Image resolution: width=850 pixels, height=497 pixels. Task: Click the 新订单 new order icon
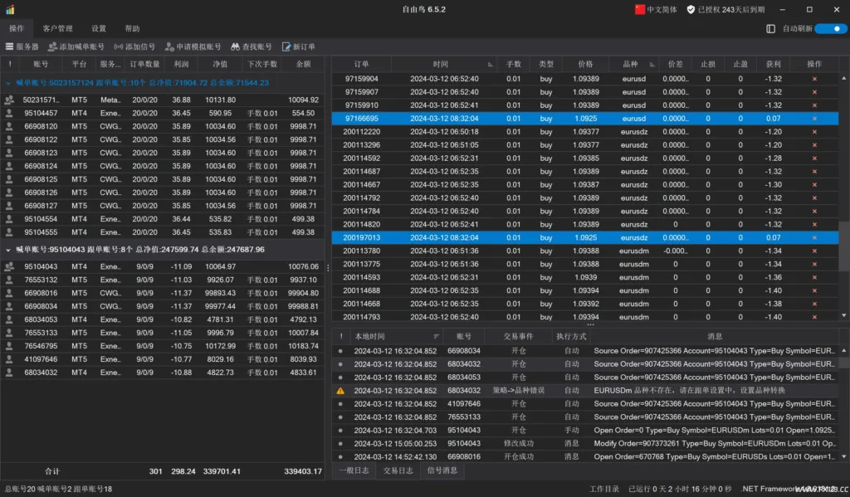pyautogui.click(x=286, y=46)
